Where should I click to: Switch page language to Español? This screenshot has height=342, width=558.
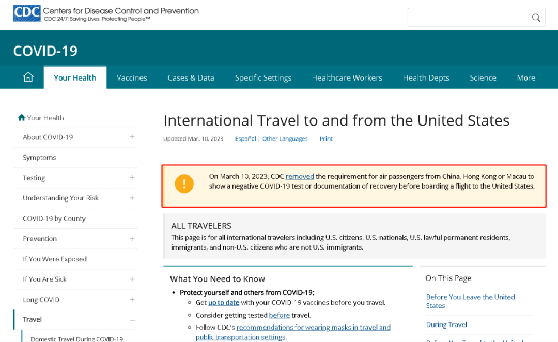245,139
